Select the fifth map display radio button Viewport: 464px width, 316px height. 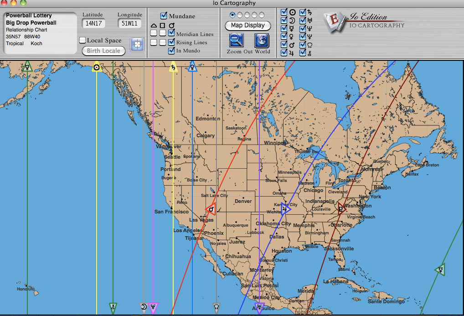coord(262,15)
